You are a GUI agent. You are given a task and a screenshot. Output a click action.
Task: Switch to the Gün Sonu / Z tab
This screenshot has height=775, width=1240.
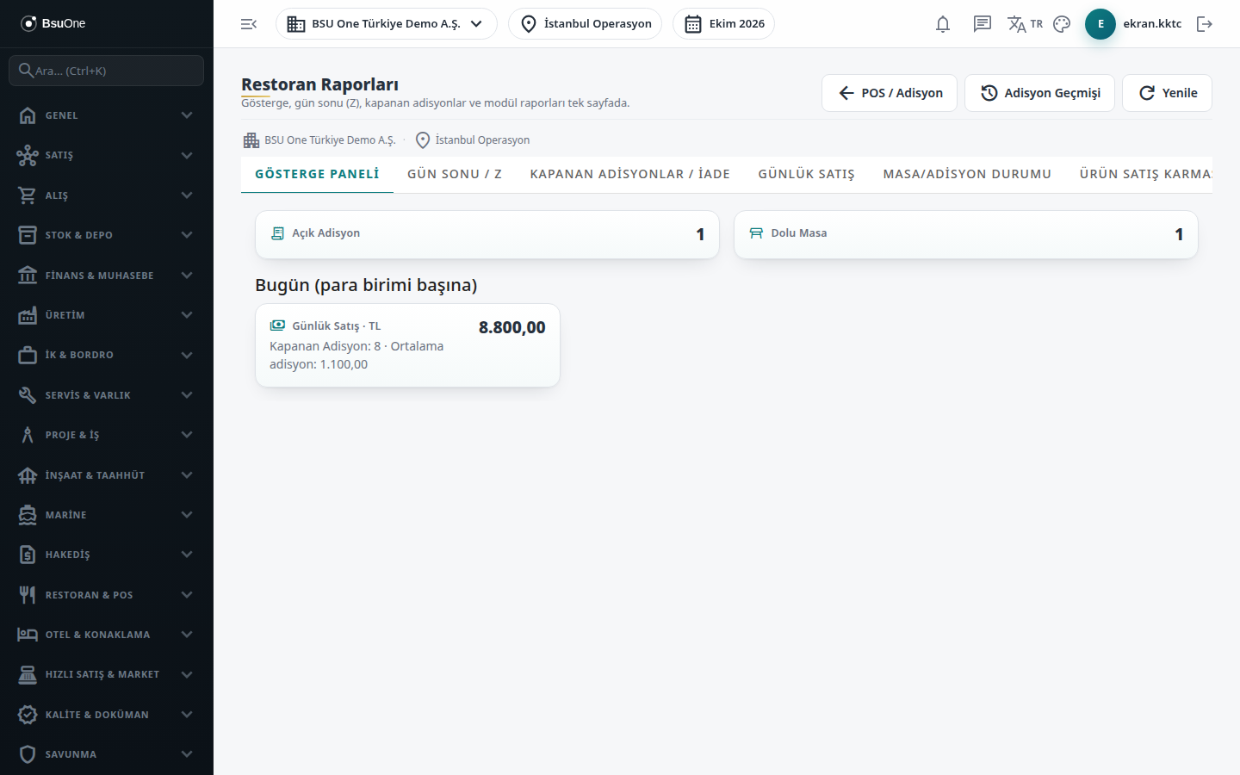coord(455,174)
